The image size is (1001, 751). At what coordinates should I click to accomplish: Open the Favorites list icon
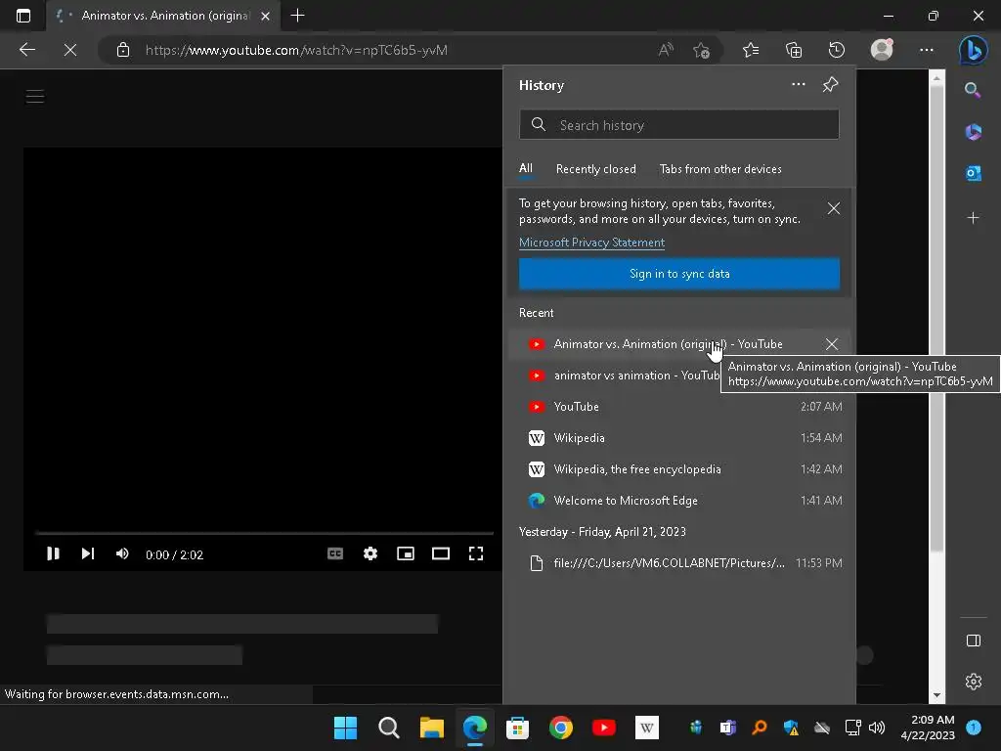point(751,50)
